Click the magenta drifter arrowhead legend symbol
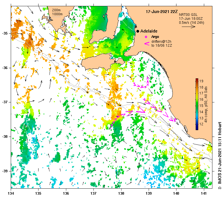 (147, 44)
